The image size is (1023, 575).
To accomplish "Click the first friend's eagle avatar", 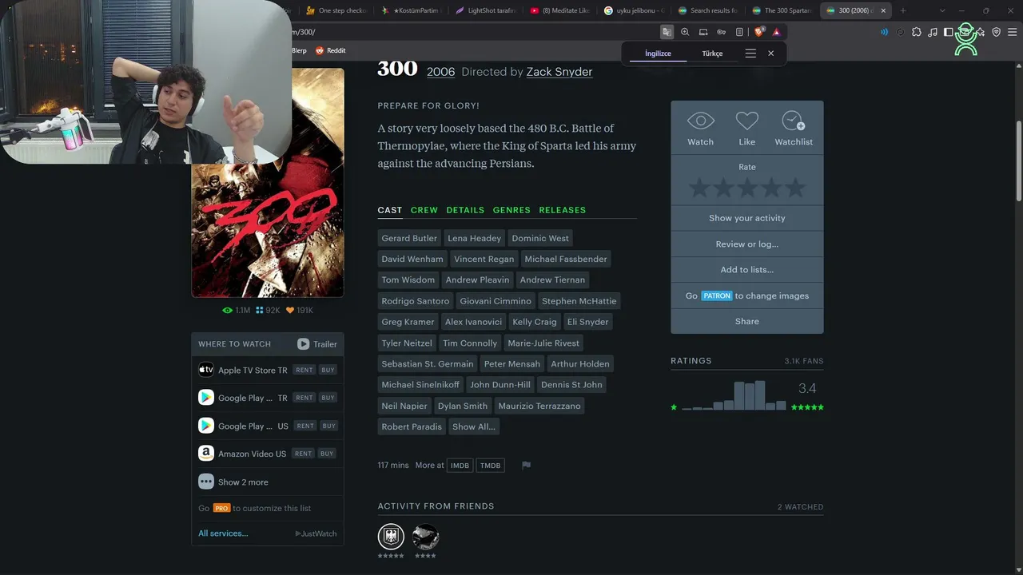I will pos(391,536).
